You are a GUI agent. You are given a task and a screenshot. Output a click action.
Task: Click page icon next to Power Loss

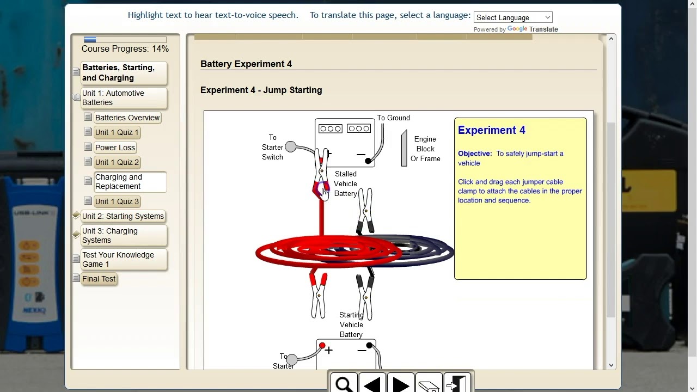(88, 147)
